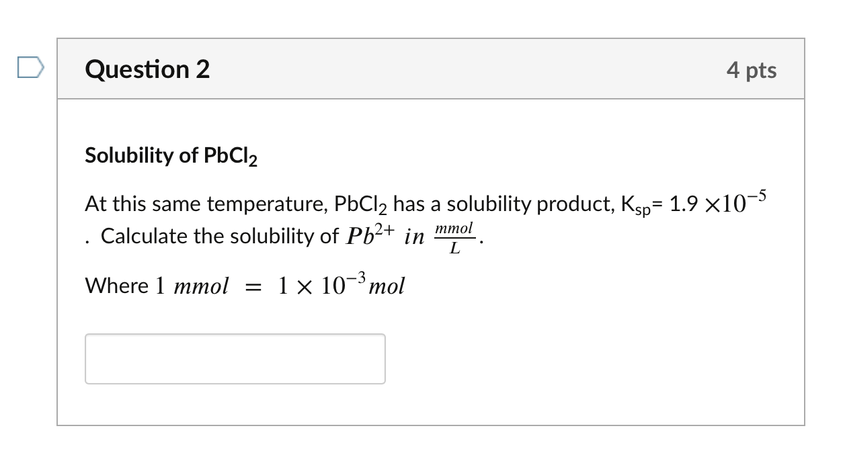Click the mmol per L fraction

tap(454, 237)
